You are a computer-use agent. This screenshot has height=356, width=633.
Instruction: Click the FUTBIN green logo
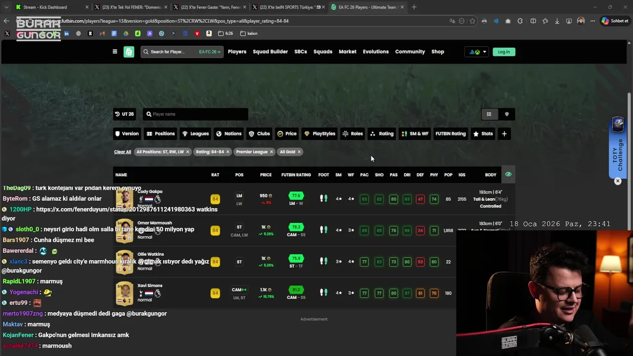point(129,52)
